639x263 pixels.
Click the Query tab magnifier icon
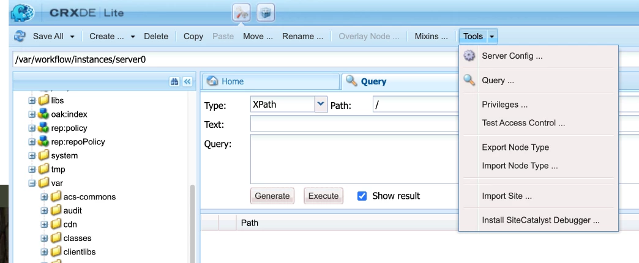[351, 81]
